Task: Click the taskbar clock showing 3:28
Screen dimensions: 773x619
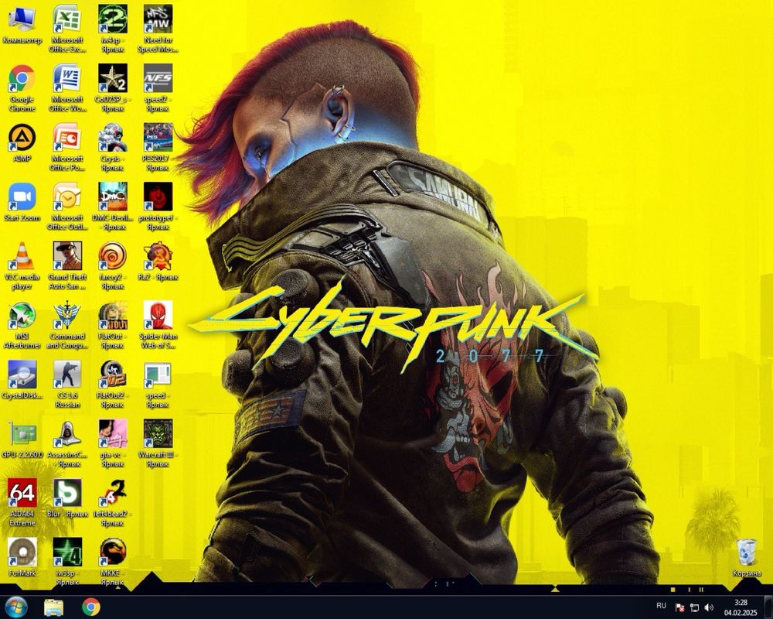Action: (x=740, y=607)
